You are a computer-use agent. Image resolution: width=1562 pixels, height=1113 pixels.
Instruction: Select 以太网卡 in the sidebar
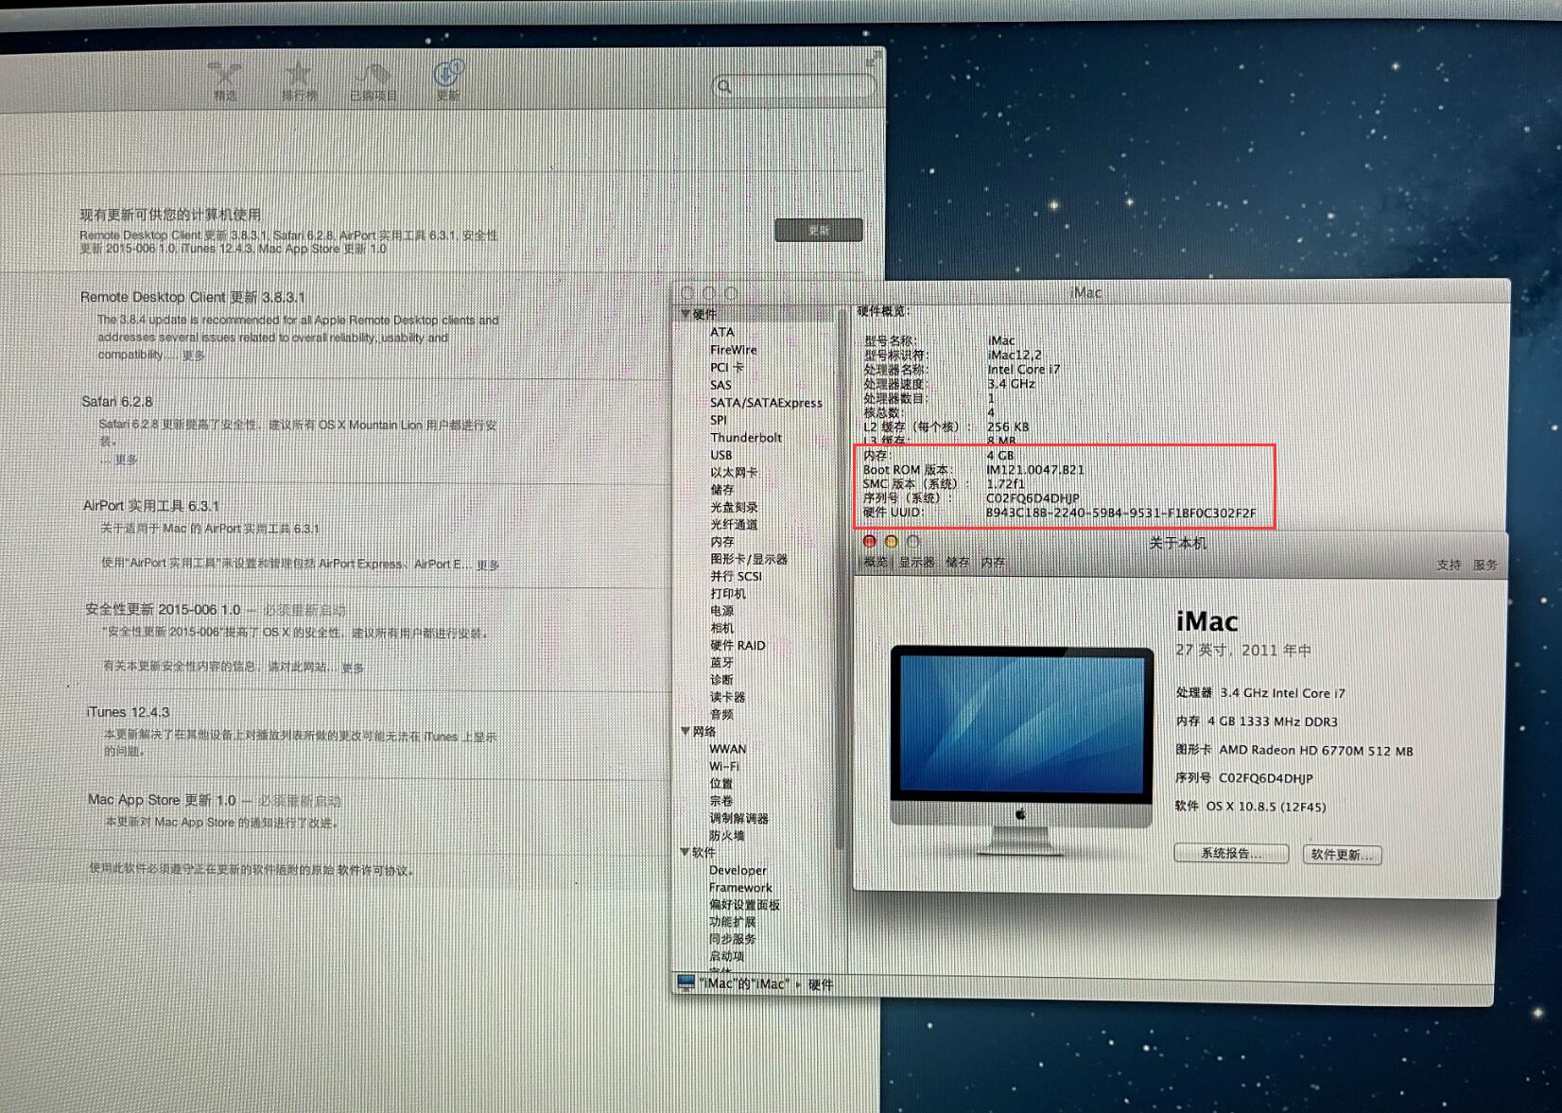734,472
